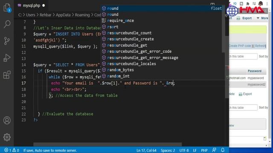
Task: Click the keyword icon beside require_once
Action: coord(104,20)
